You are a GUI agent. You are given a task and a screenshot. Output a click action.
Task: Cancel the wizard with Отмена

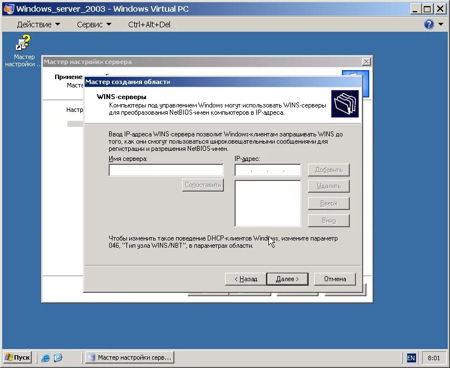coord(335,279)
